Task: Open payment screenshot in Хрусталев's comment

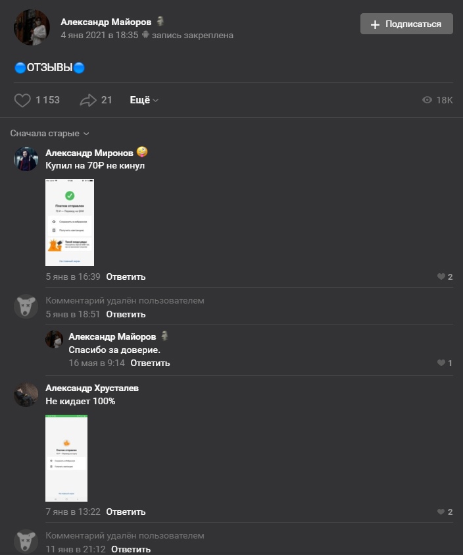Action: click(66, 458)
